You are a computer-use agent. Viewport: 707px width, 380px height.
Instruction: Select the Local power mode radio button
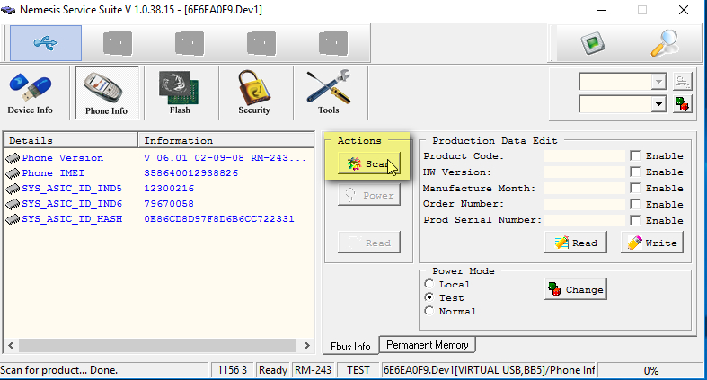click(429, 284)
